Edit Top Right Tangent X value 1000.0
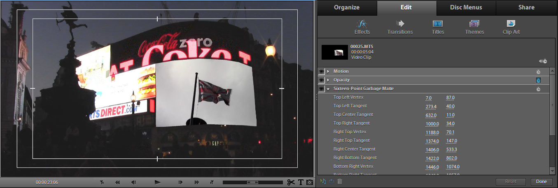The image size is (558, 188). [x=432, y=124]
